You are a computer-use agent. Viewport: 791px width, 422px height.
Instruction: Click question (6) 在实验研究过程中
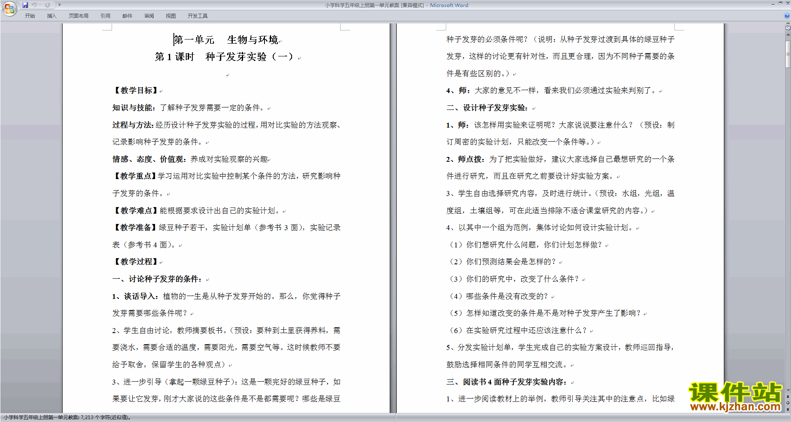pyautogui.click(x=517, y=331)
